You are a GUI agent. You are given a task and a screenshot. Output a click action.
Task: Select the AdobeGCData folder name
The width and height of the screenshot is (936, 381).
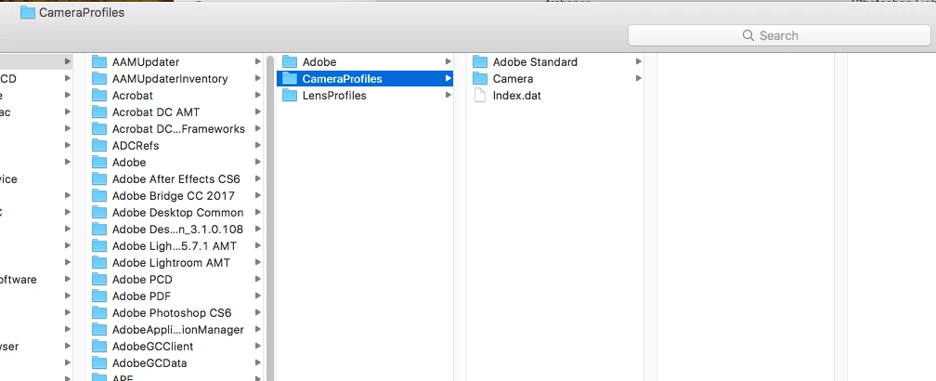149,363
